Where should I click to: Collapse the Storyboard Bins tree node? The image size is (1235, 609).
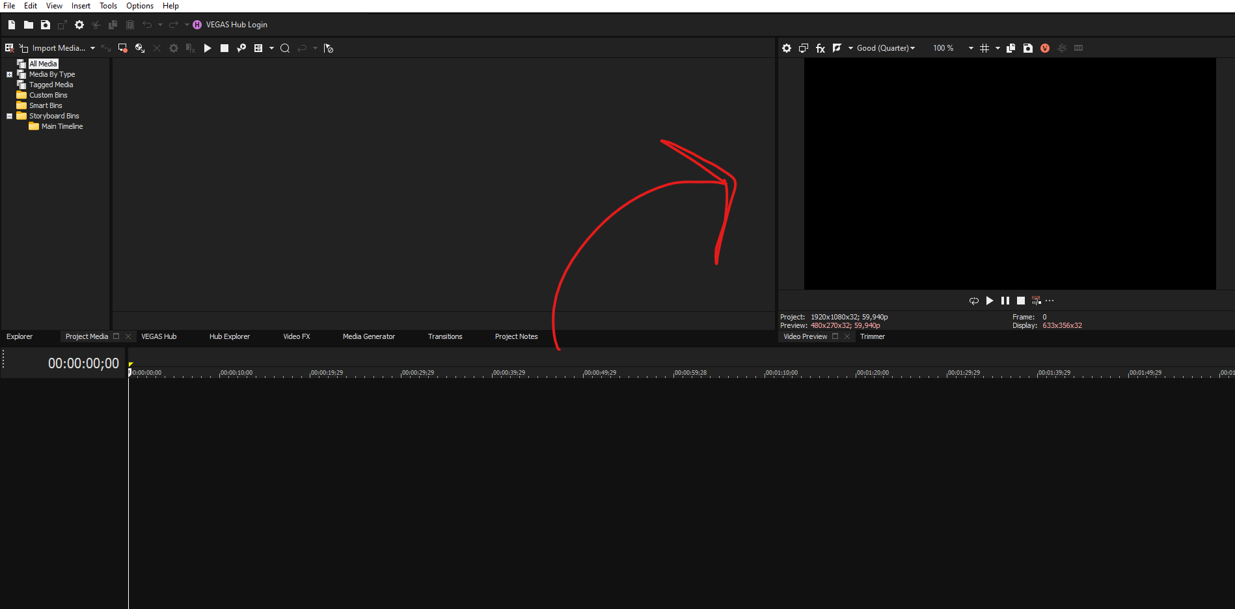point(9,116)
